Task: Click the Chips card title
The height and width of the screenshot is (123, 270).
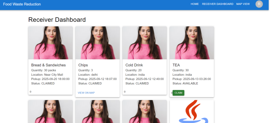Action: 83,65
